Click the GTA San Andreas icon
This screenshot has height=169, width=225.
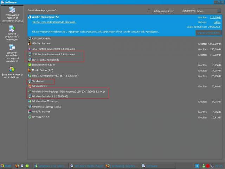30,43
